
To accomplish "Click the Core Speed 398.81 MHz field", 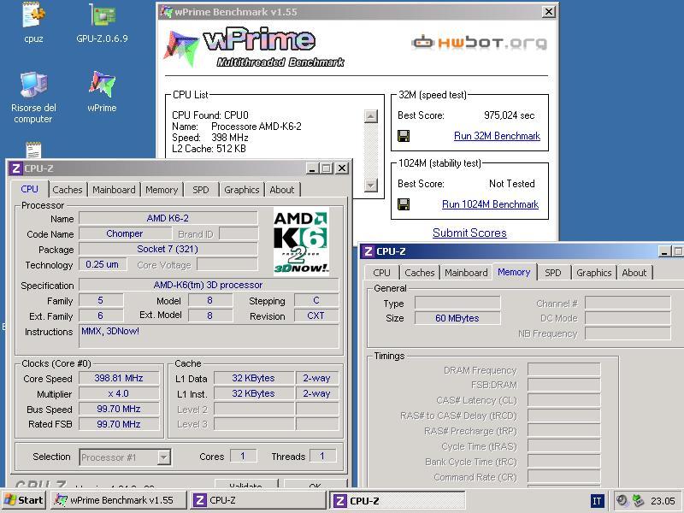I will pos(119,378).
